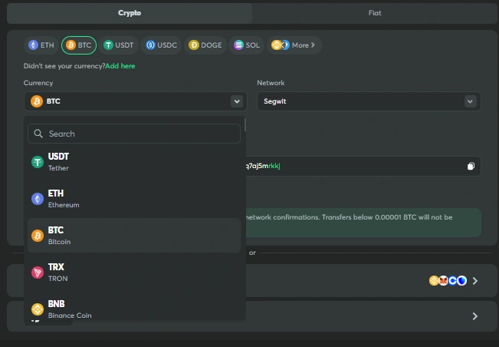
Task: Click the Binance Coin logo in list
Action: (x=38, y=309)
